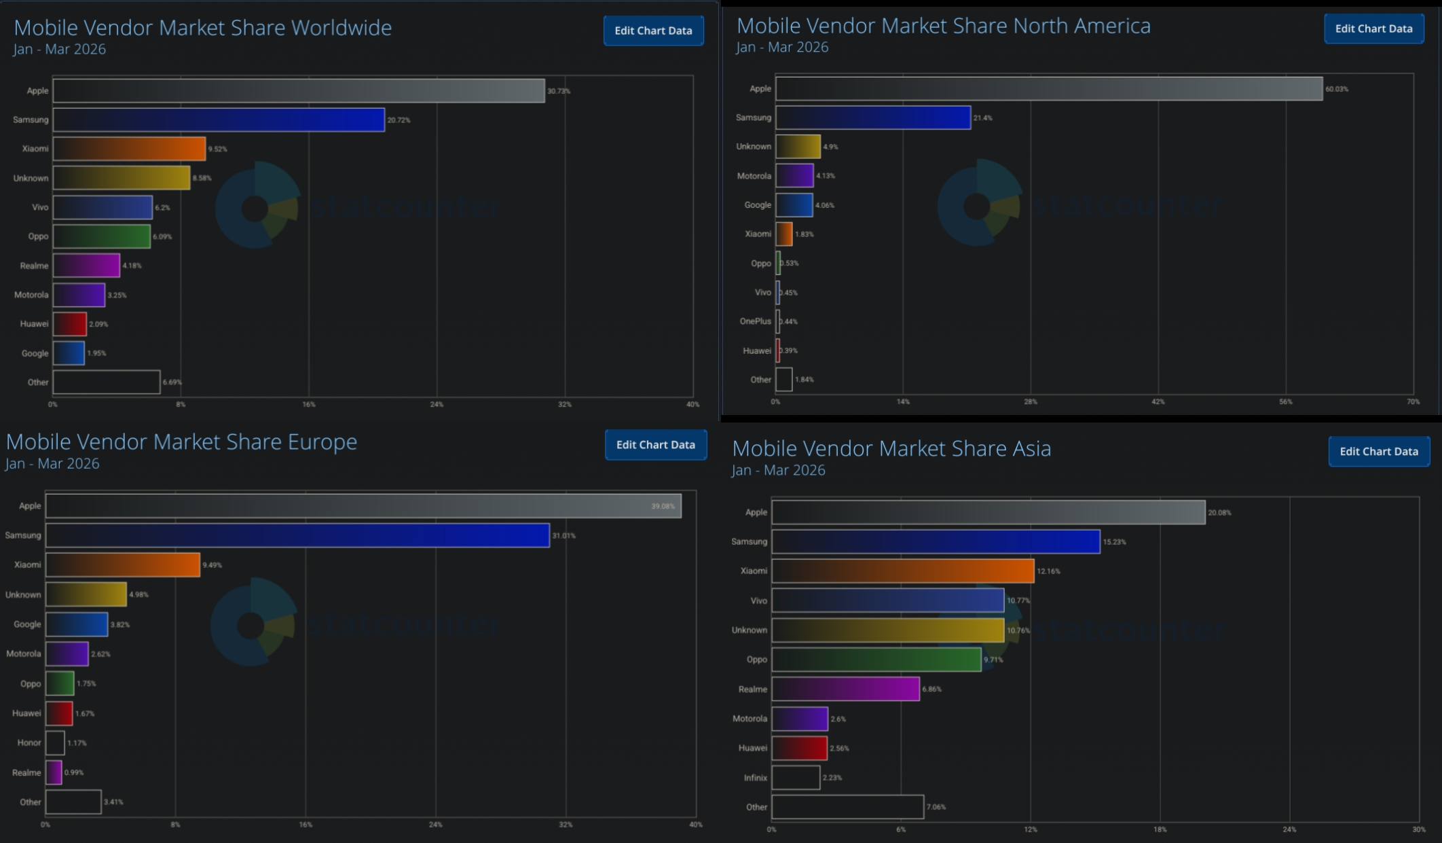Click green Oppo bar in Asia chart

coord(876,660)
